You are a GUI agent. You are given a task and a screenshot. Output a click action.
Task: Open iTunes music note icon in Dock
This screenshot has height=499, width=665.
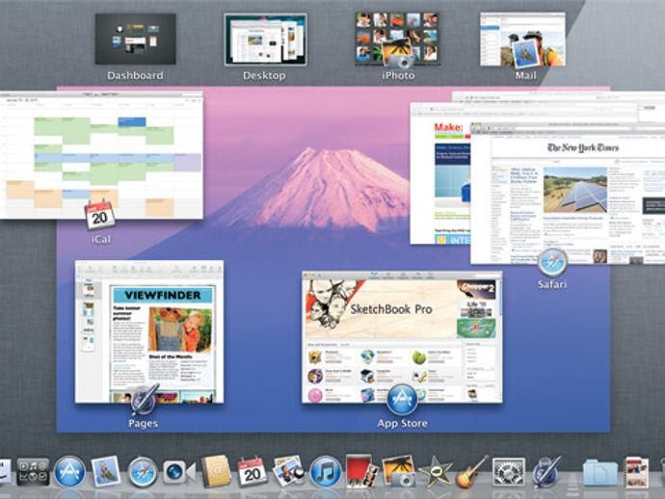tap(326, 472)
